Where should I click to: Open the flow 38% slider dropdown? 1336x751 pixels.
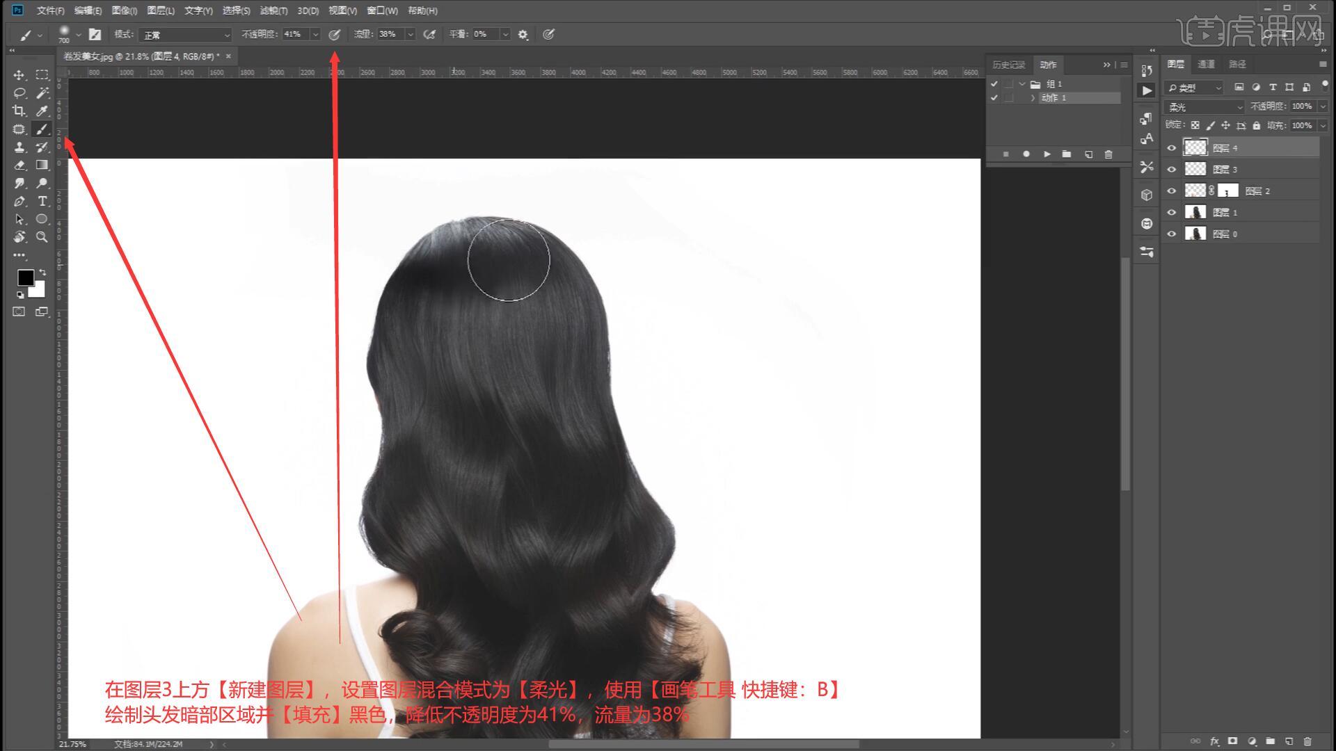pyautogui.click(x=411, y=34)
